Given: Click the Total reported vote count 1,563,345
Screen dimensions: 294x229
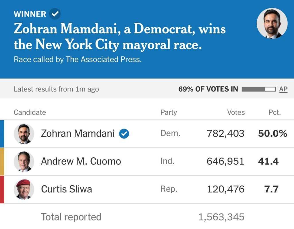Looking at the screenshot, I should [221, 217].
